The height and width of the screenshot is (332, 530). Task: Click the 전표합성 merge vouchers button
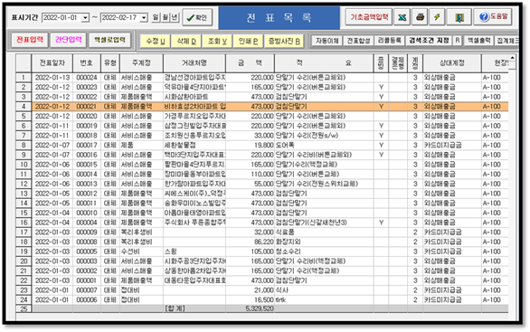click(358, 41)
